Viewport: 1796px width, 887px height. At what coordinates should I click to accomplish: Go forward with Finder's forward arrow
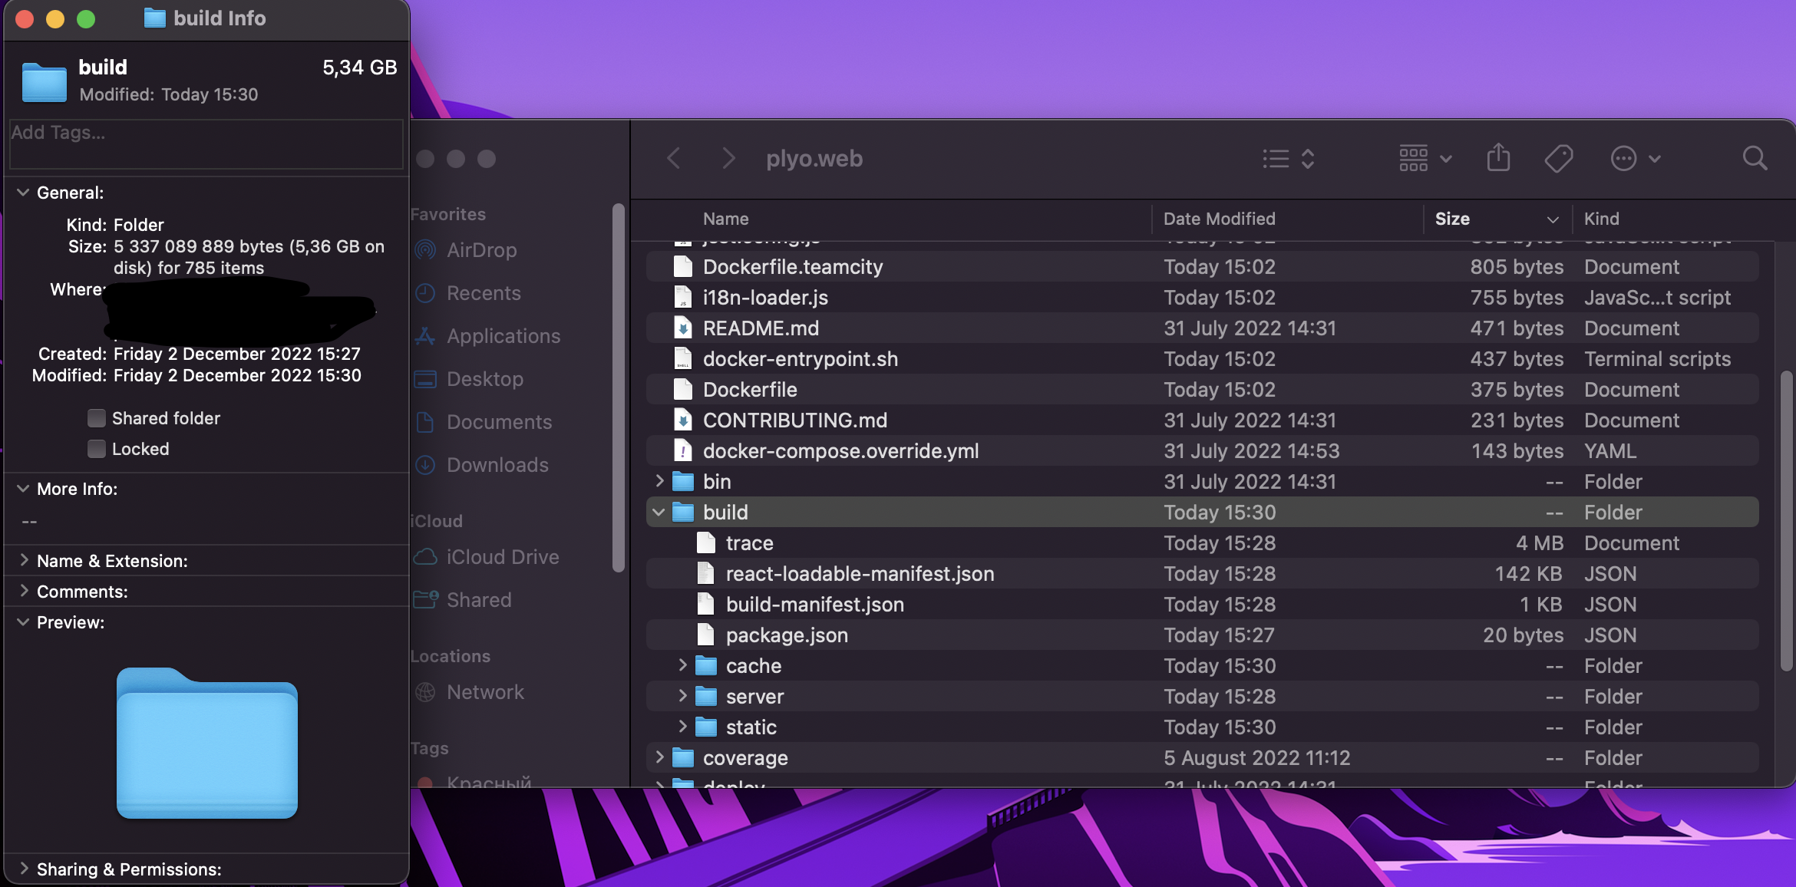click(x=728, y=159)
